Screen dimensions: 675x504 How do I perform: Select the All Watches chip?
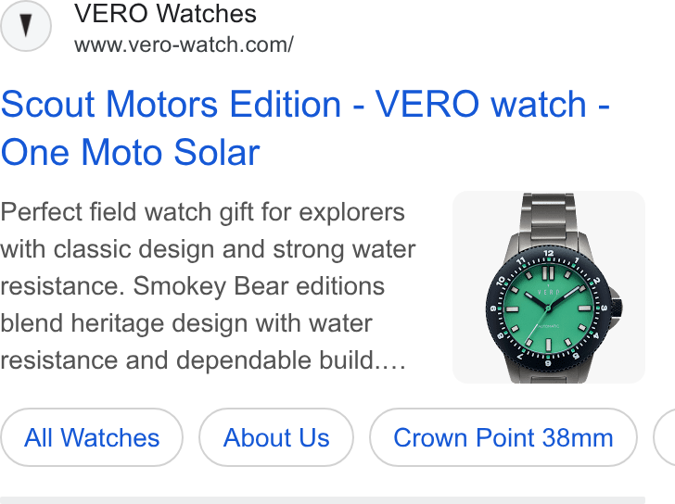pyautogui.click(x=92, y=437)
